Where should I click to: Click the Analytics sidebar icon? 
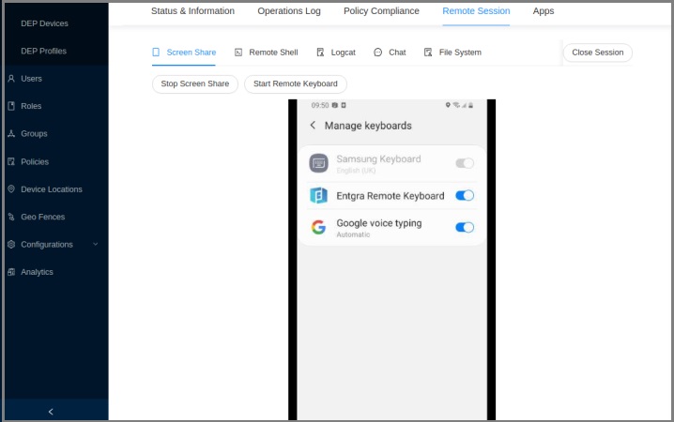11,272
